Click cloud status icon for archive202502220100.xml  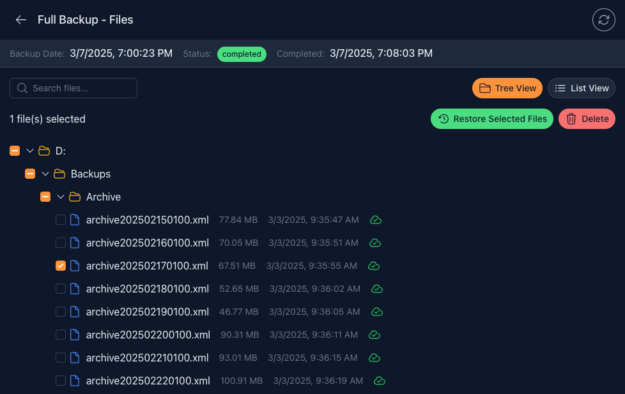[x=380, y=381]
